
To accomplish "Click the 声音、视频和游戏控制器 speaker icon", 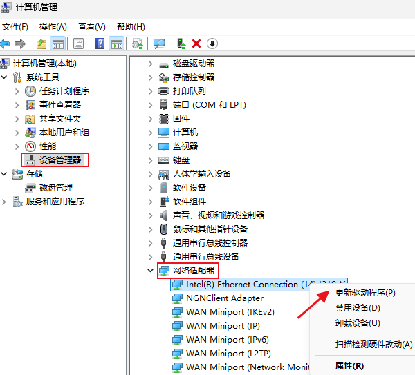I will click(x=164, y=215).
